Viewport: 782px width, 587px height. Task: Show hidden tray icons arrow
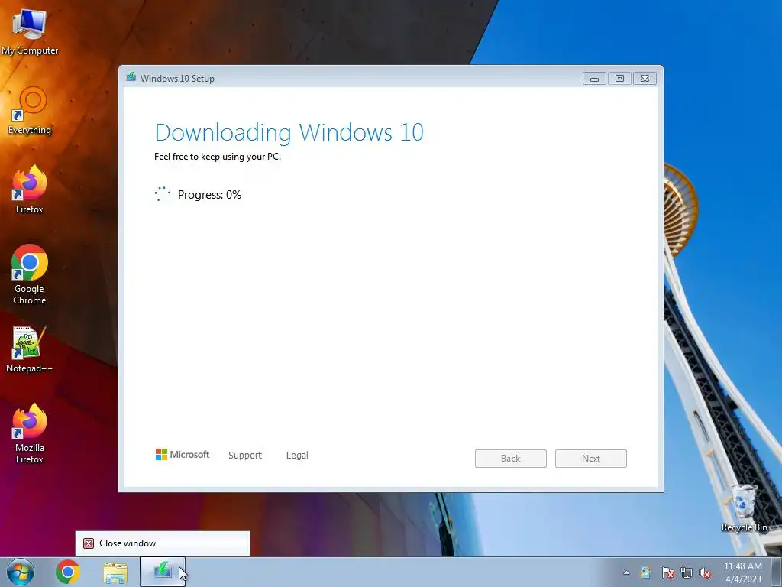626,572
